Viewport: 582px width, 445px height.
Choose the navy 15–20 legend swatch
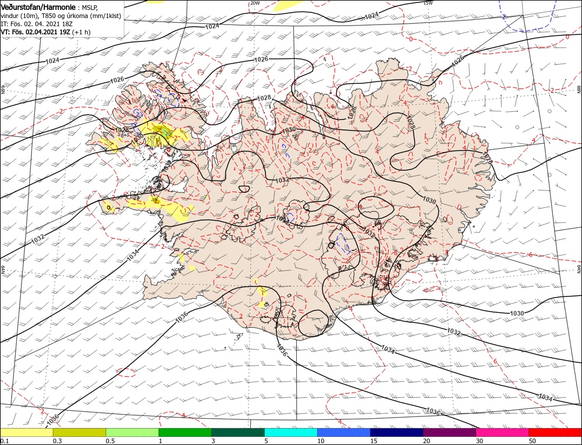point(397,432)
